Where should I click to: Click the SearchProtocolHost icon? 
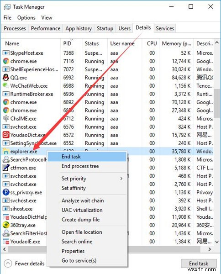[x=6, y=159]
